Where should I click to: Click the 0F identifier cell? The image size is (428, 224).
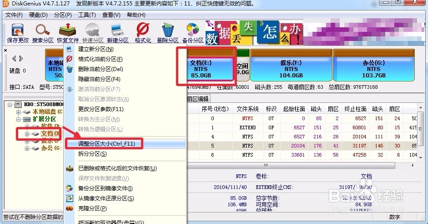tap(271, 127)
